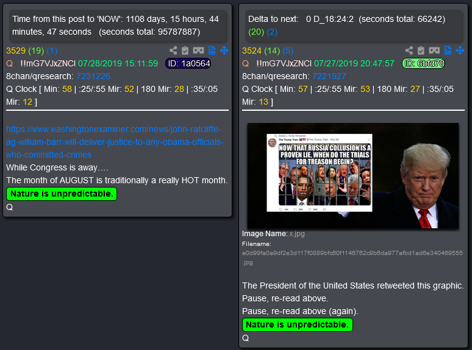Screen dimensions: 472x350
Task: Open the Washington Examiner article link
Action: (x=115, y=142)
